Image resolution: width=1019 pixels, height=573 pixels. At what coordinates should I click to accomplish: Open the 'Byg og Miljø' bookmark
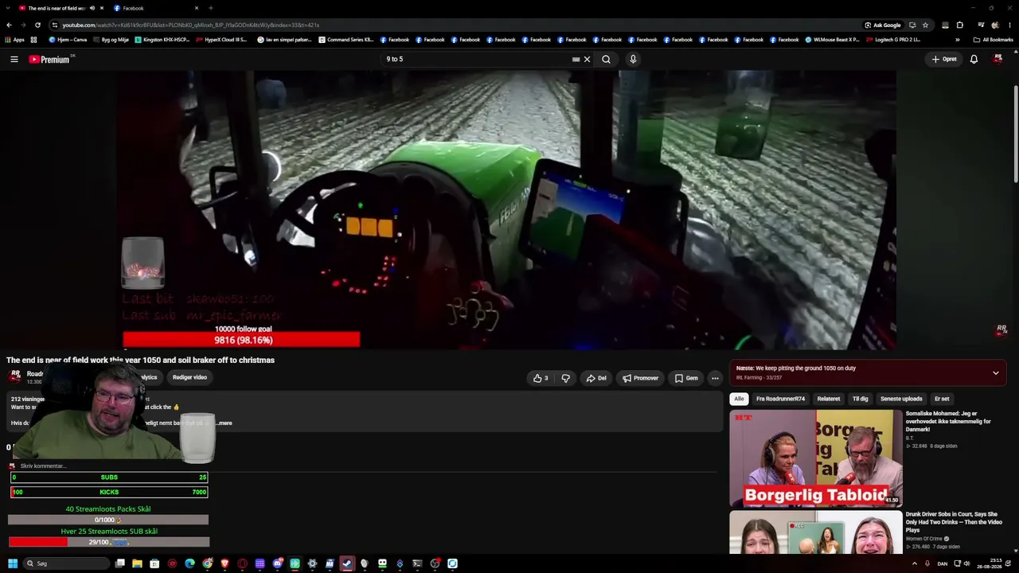[x=111, y=39]
